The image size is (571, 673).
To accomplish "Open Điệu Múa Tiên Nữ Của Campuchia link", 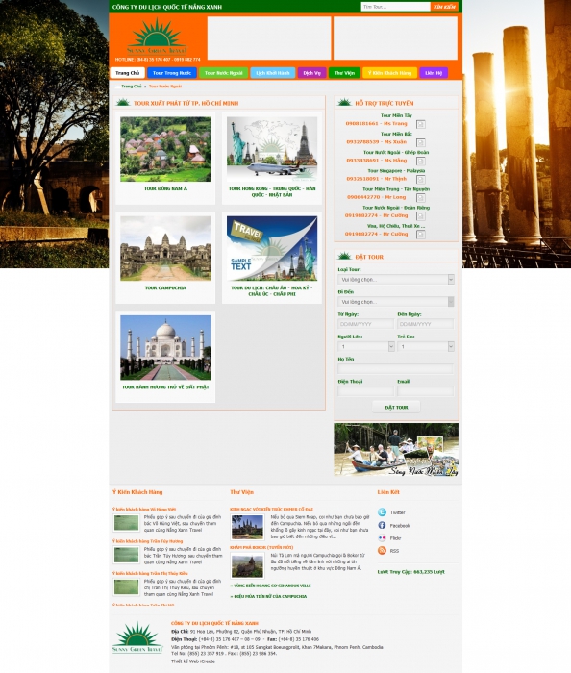I will click(268, 596).
